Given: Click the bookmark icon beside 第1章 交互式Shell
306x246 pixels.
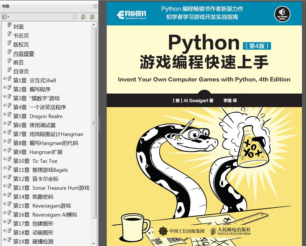Looking at the screenshot, I should [x=9, y=79].
